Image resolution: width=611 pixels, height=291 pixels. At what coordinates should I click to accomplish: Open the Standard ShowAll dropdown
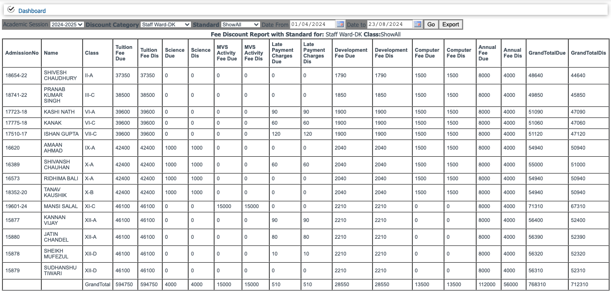point(240,24)
